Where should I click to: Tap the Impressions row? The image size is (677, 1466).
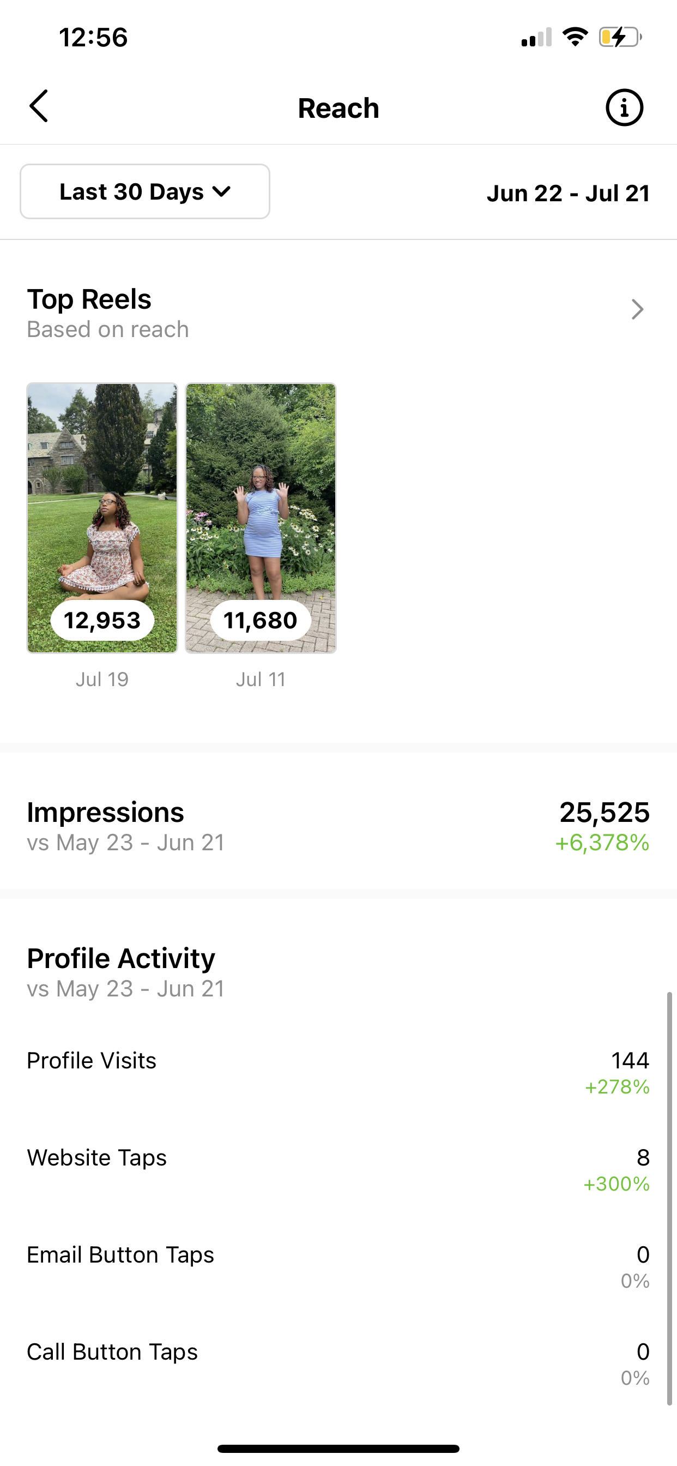pos(338,826)
